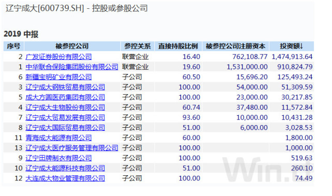Image resolution: width=332 pixels, height=196 pixels.
Task: Select shareholding ratio 60.74
Action: [x=192, y=108]
